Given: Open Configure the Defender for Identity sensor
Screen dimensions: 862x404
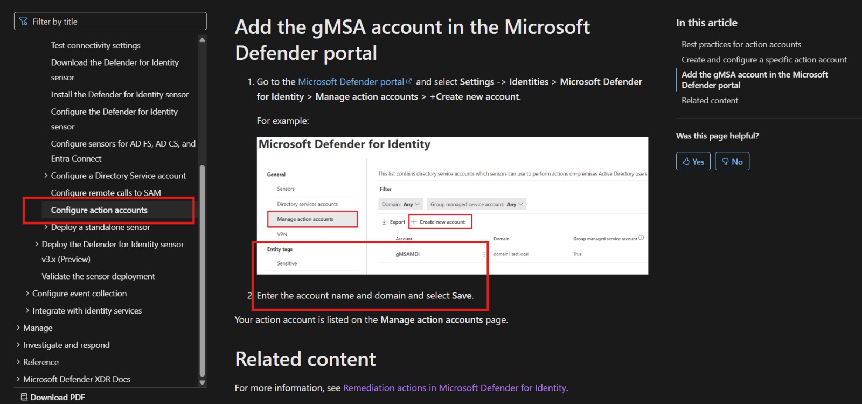Looking at the screenshot, I should [x=114, y=119].
